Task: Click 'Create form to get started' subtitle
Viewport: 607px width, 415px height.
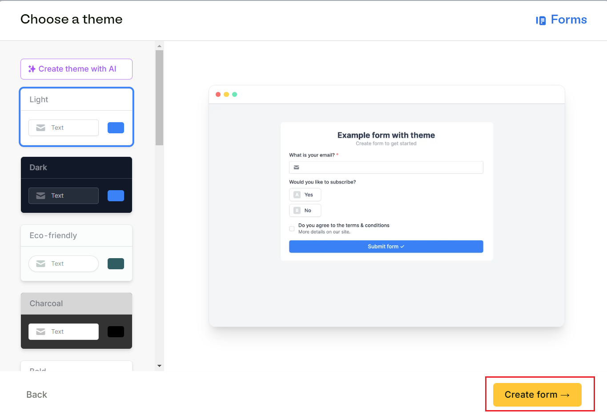Action: [x=386, y=144]
